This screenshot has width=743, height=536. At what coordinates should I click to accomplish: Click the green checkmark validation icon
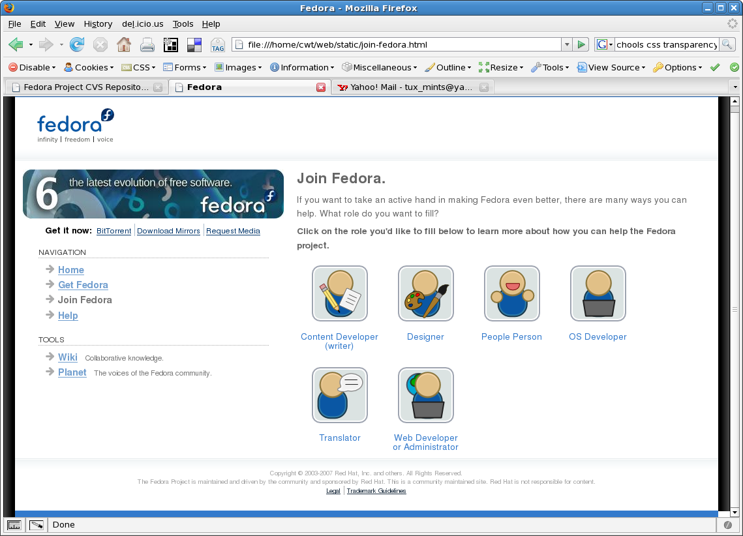tap(715, 67)
